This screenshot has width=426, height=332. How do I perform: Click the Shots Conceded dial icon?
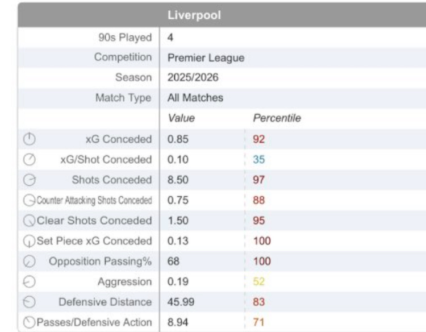(x=32, y=180)
